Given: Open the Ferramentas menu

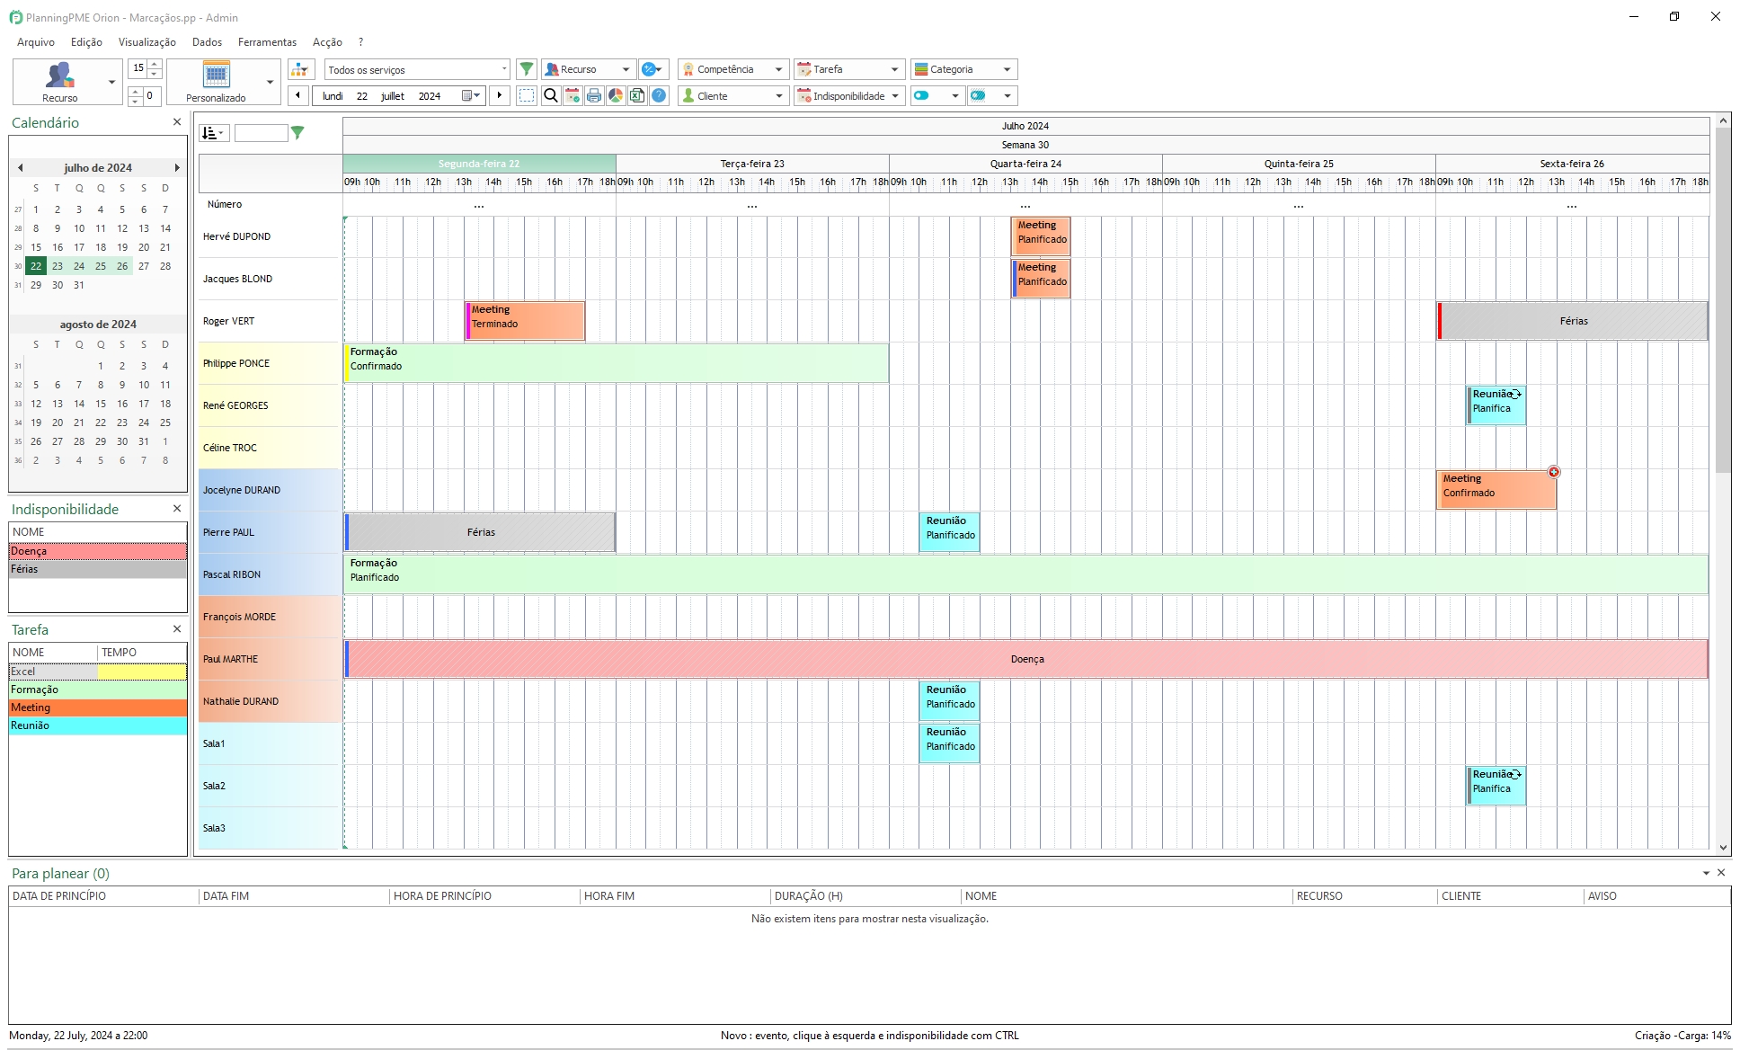Looking at the screenshot, I should click(x=267, y=42).
